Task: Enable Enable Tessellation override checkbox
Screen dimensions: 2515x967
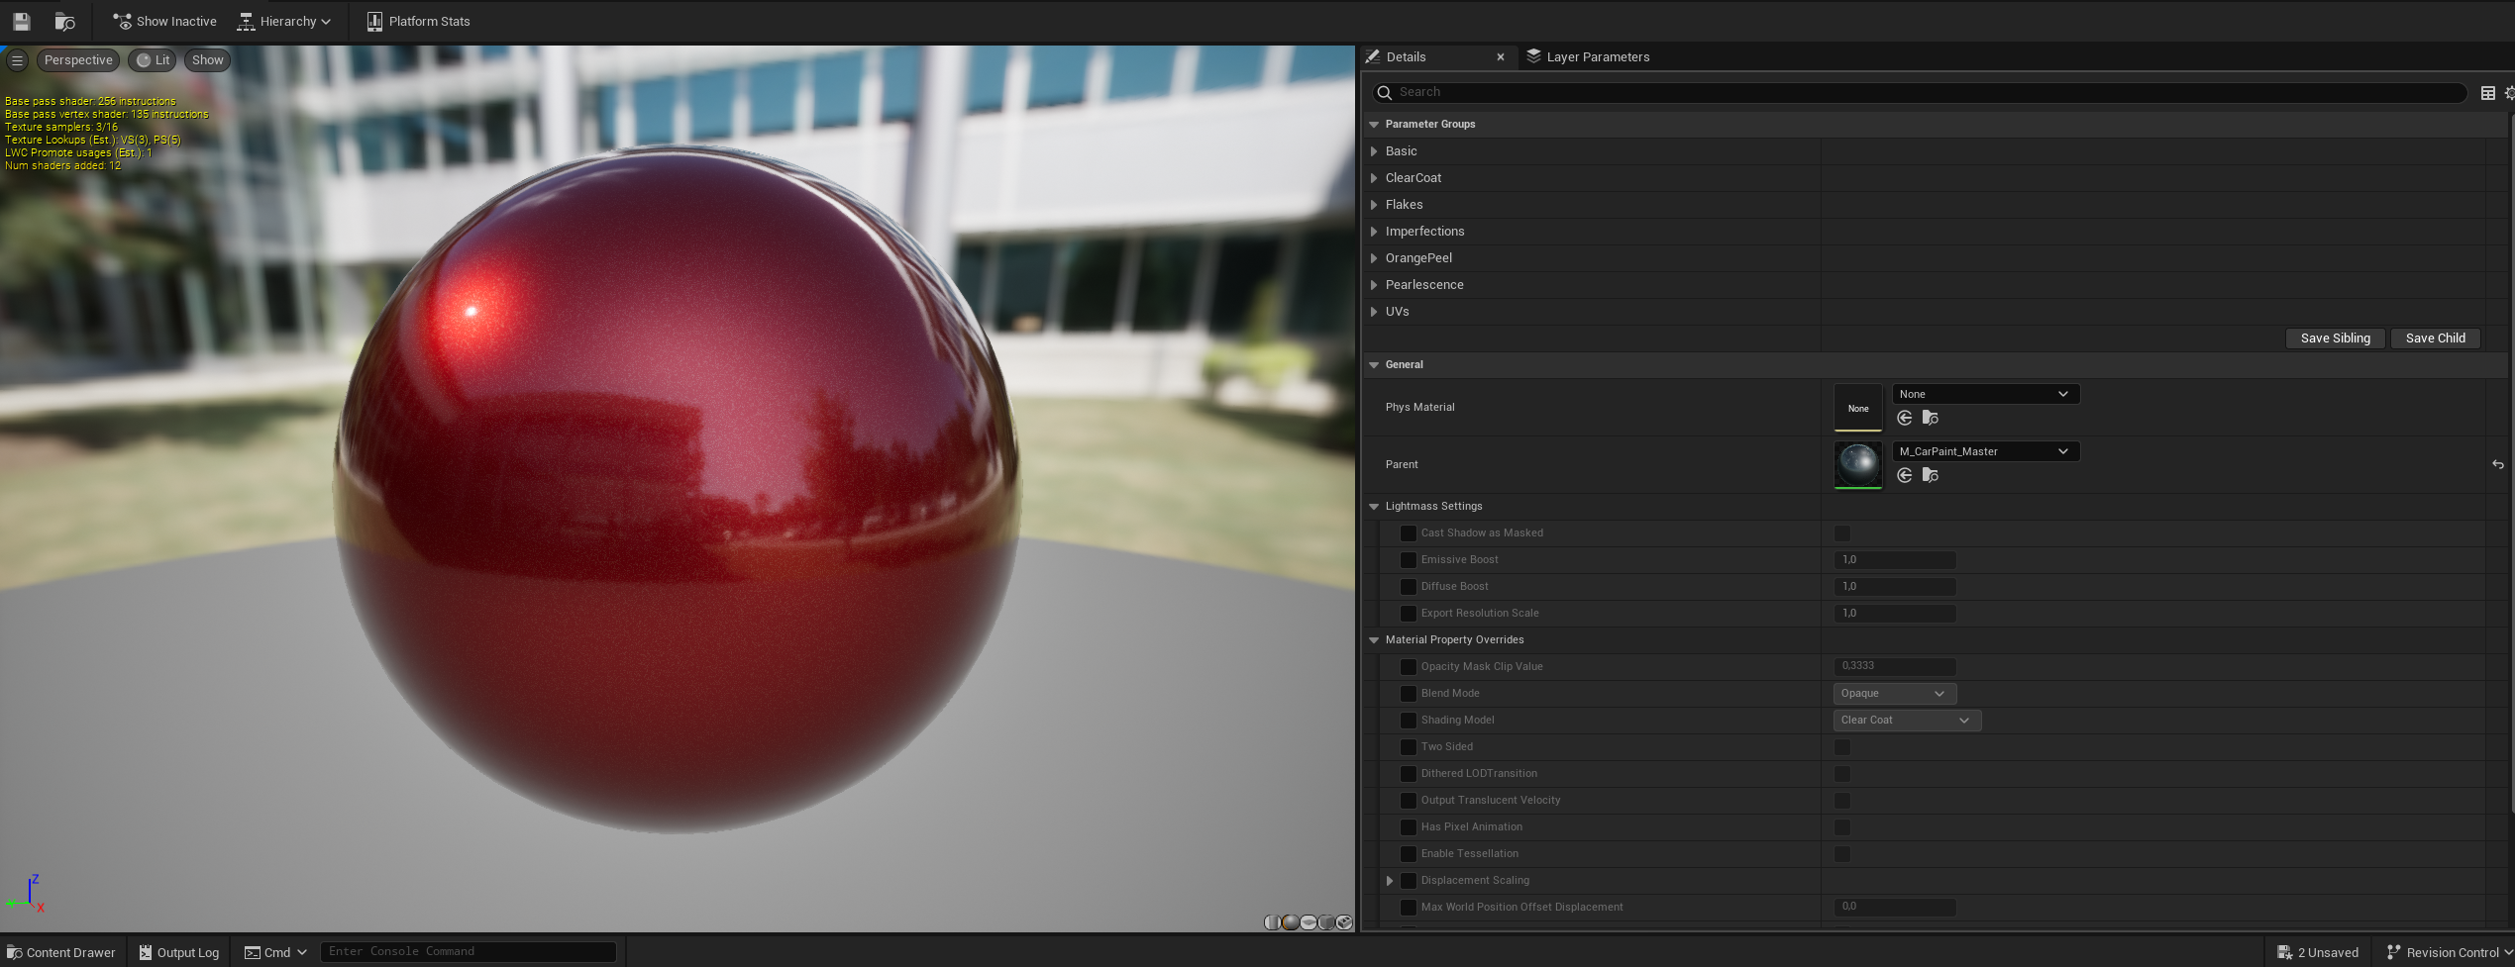Action: [x=1408, y=854]
